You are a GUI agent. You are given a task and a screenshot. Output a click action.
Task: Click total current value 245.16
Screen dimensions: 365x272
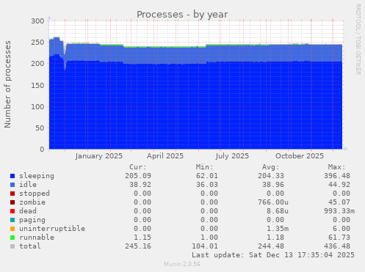[138, 246]
